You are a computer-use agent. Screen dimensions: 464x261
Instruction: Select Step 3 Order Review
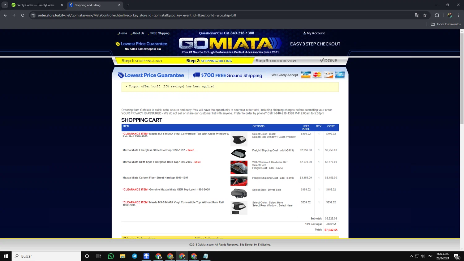(x=276, y=61)
